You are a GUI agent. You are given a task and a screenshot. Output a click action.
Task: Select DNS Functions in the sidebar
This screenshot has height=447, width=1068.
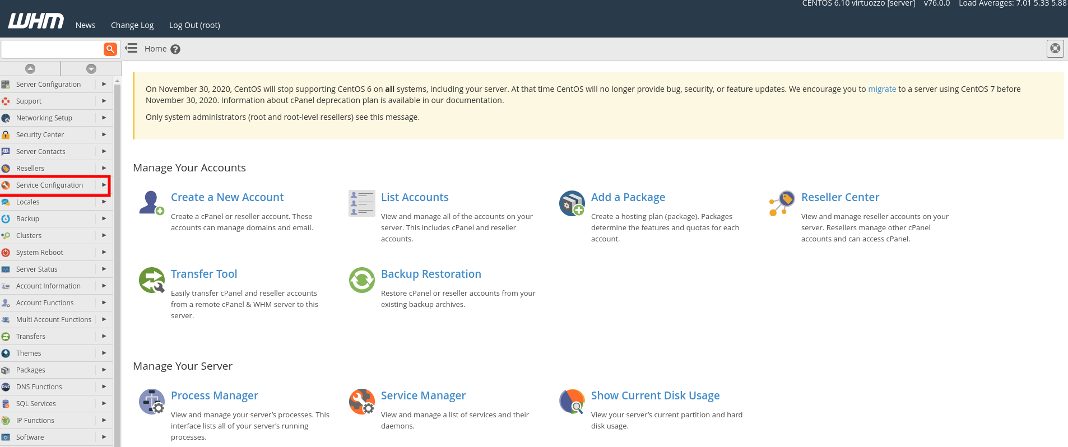point(39,387)
